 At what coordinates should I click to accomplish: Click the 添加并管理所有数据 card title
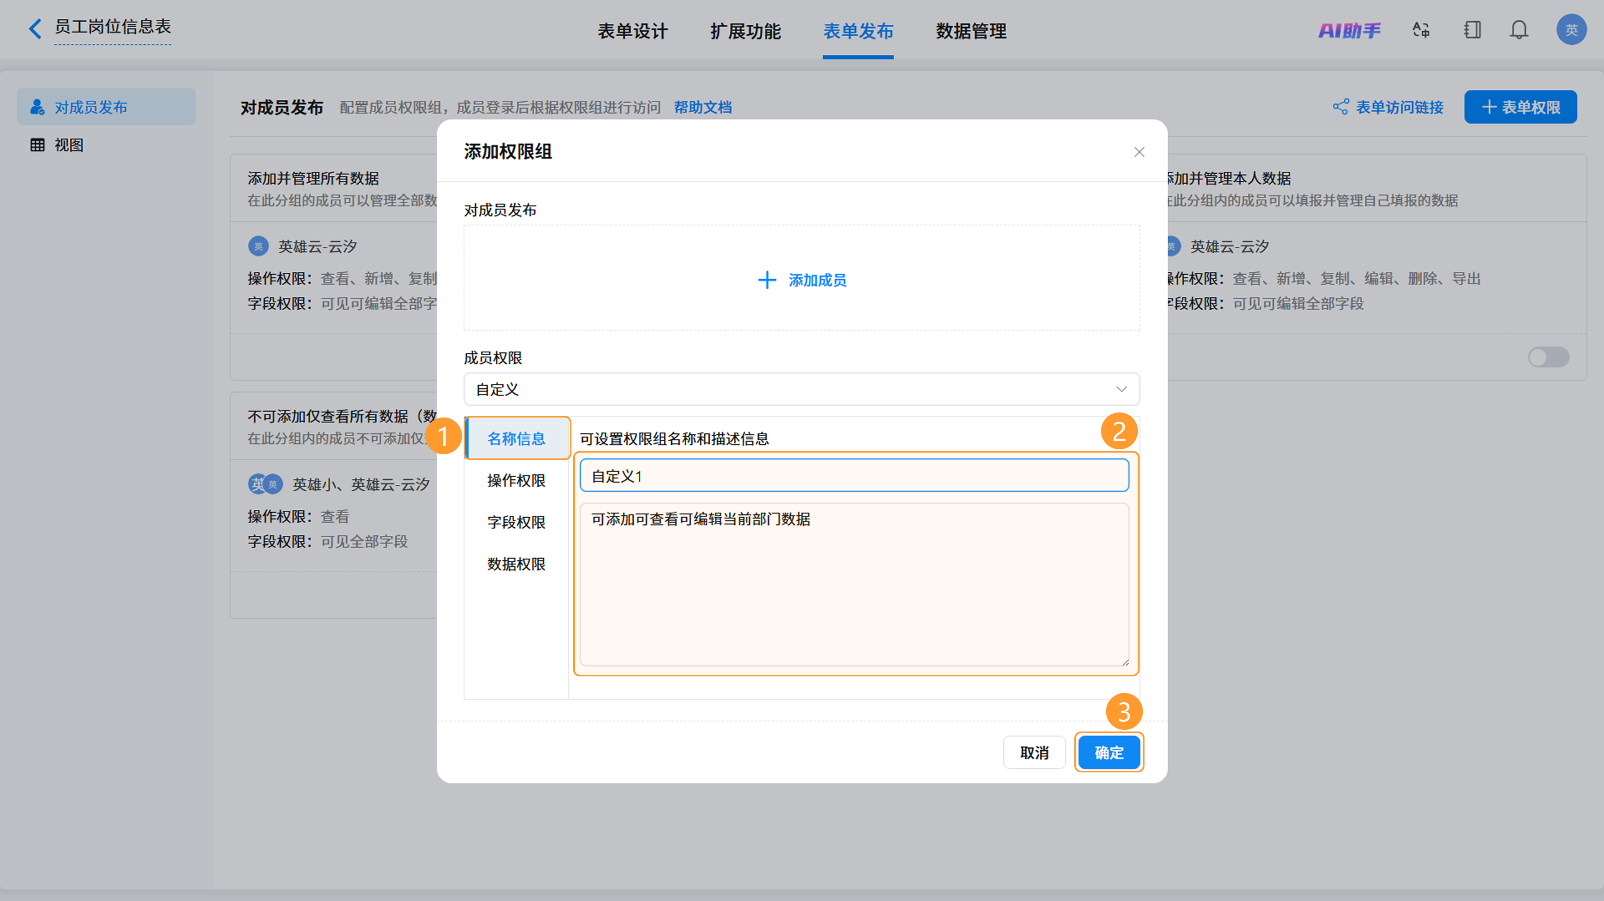point(313,178)
